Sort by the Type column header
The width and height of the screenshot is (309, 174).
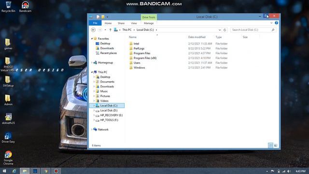pos(219,37)
